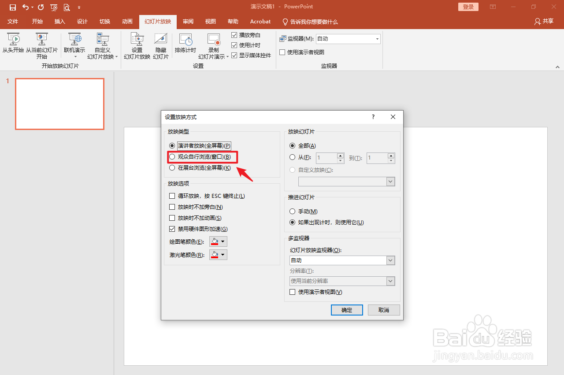Click the print preview quick access icon
The width and height of the screenshot is (564, 375).
[67, 7]
